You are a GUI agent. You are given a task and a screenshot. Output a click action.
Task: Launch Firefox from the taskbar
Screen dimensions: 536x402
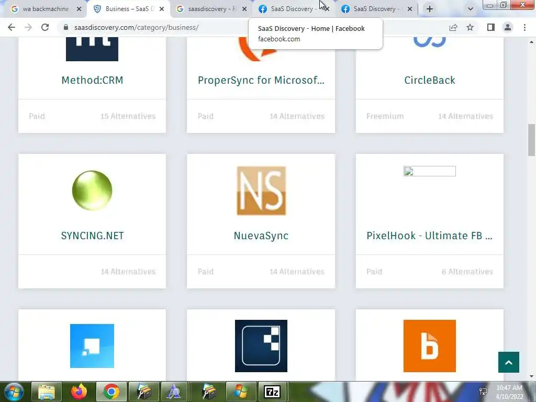pyautogui.click(x=79, y=392)
